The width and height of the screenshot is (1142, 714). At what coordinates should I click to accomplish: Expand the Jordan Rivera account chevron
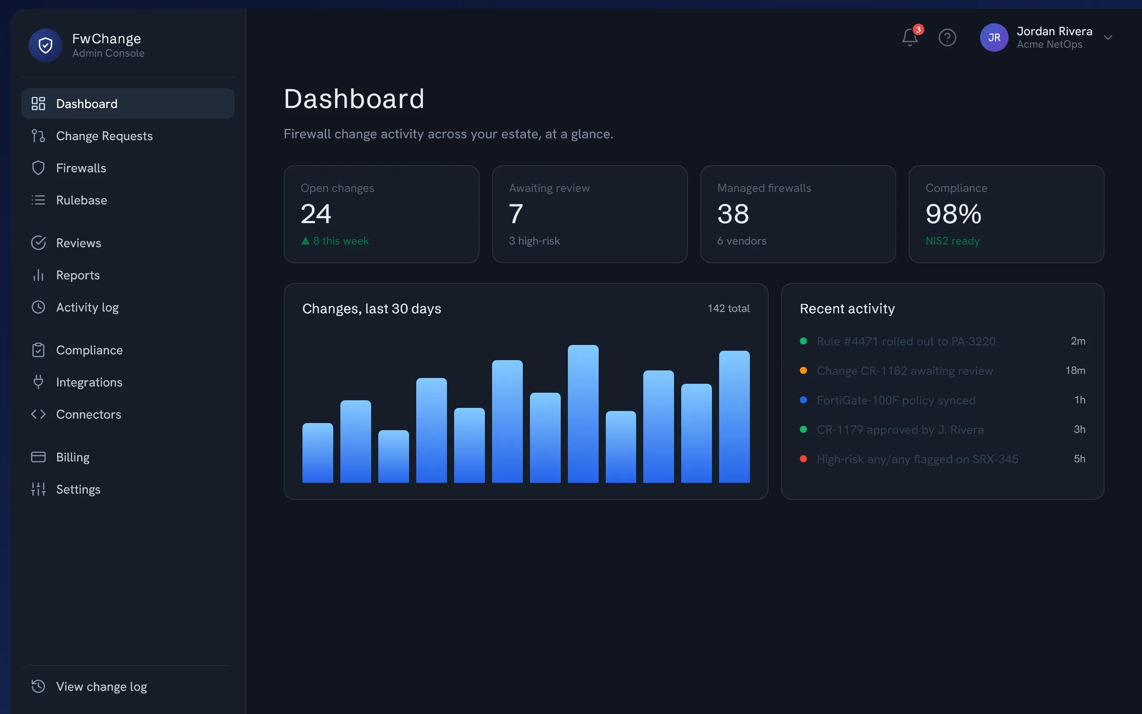[1108, 37]
